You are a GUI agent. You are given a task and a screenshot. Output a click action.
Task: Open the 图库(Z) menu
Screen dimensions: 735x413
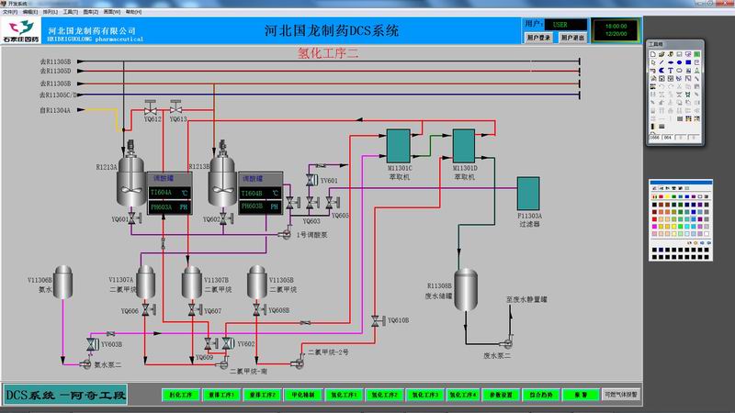[90, 12]
